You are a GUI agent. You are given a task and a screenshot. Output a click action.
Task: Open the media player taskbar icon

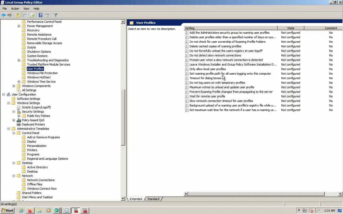click(48, 211)
